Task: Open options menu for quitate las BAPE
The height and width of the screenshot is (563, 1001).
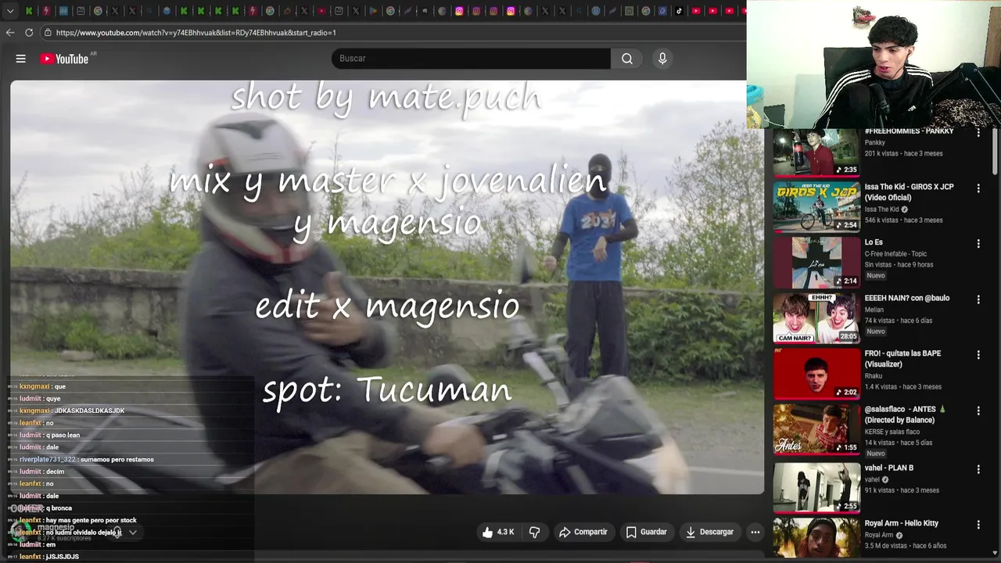Action: pos(978,355)
